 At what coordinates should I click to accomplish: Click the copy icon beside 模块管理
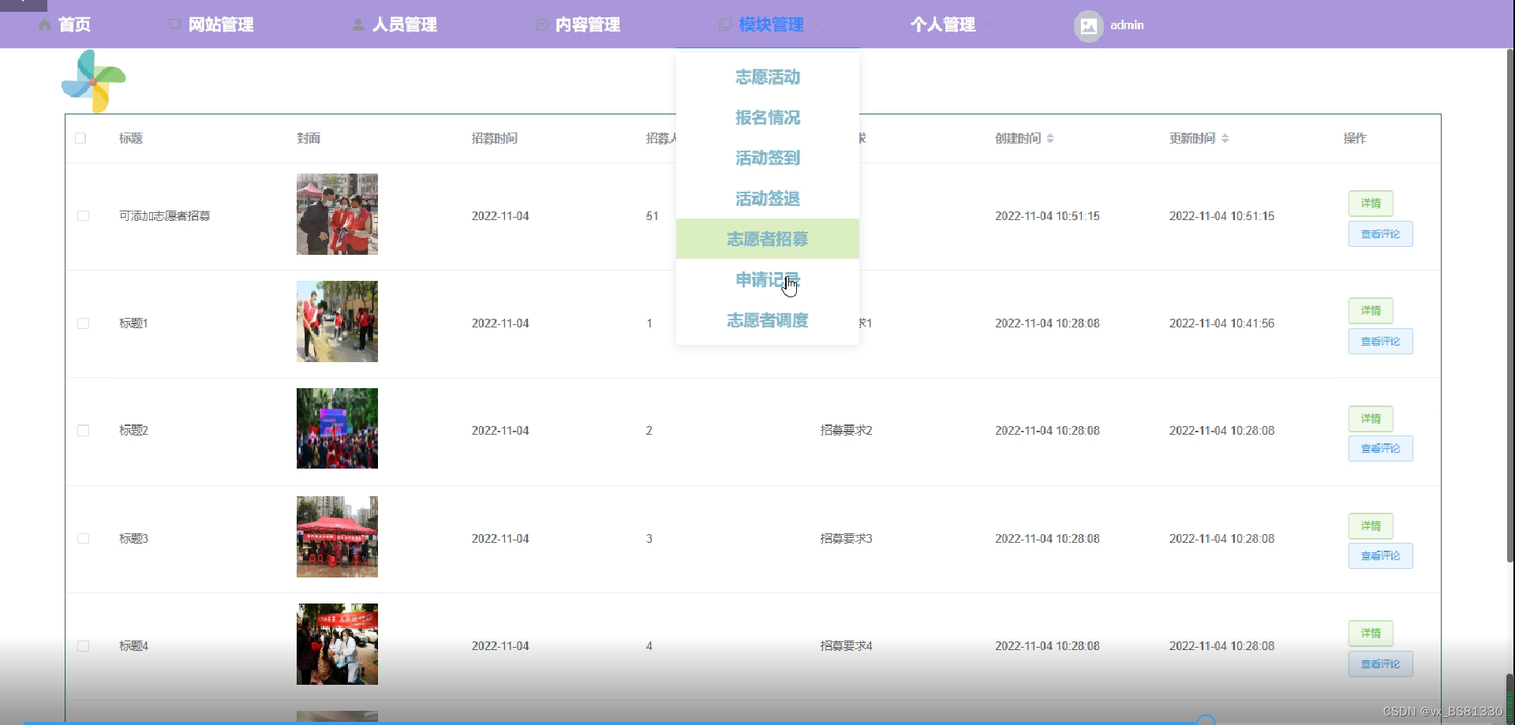(724, 25)
